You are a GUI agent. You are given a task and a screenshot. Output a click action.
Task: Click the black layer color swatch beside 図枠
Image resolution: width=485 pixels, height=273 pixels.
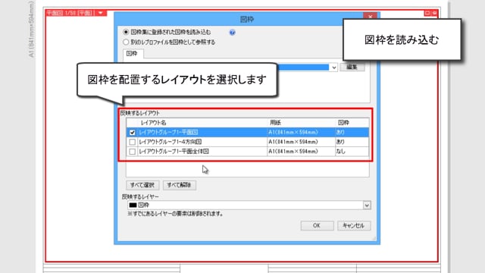point(133,206)
